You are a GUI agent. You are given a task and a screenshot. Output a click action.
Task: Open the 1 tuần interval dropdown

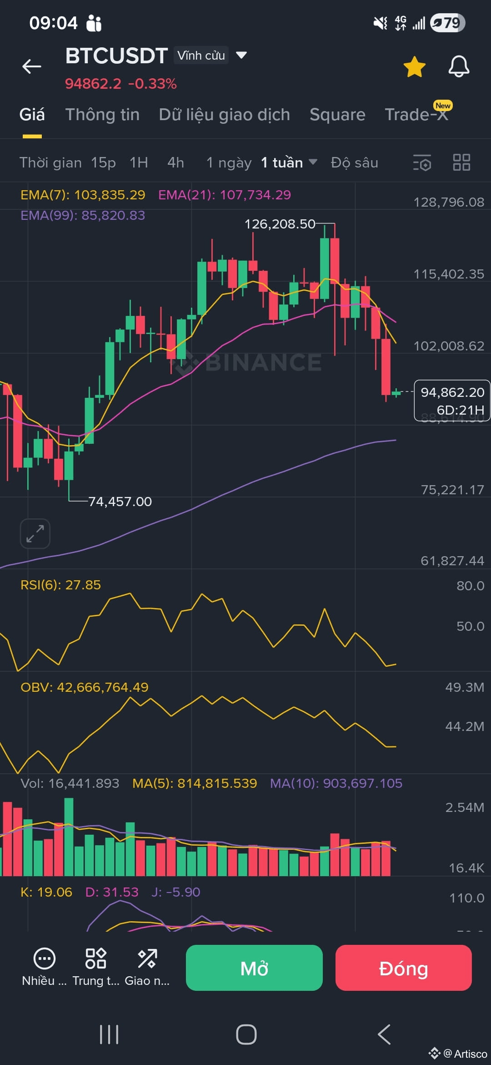point(289,162)
